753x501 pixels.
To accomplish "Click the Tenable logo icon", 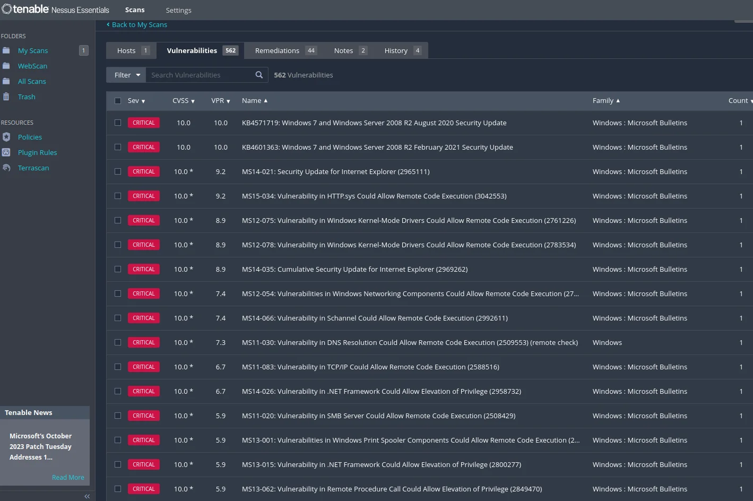I will pos(6,9).
